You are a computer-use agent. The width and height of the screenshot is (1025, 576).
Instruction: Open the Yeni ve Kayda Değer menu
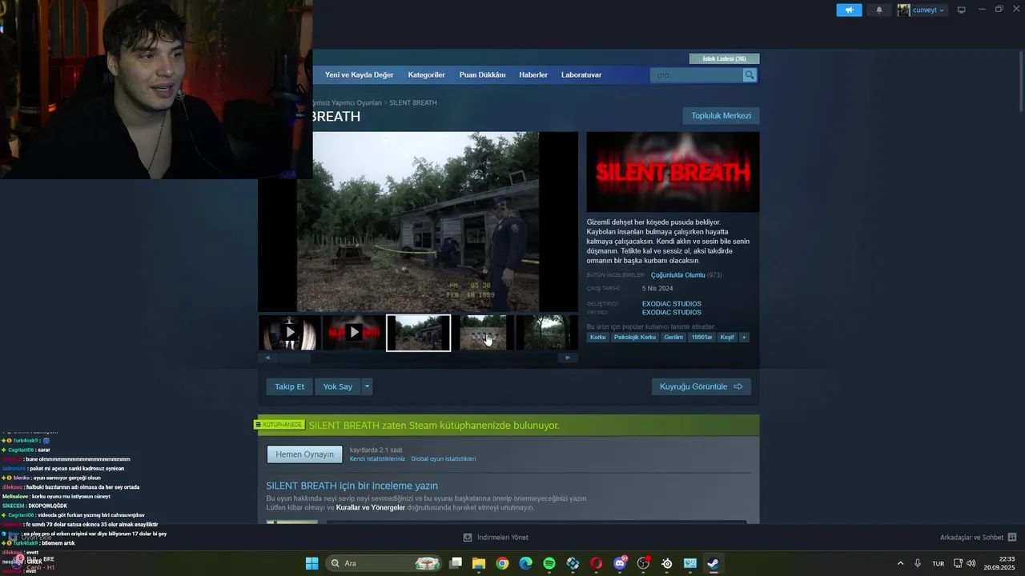click(359, 75)
